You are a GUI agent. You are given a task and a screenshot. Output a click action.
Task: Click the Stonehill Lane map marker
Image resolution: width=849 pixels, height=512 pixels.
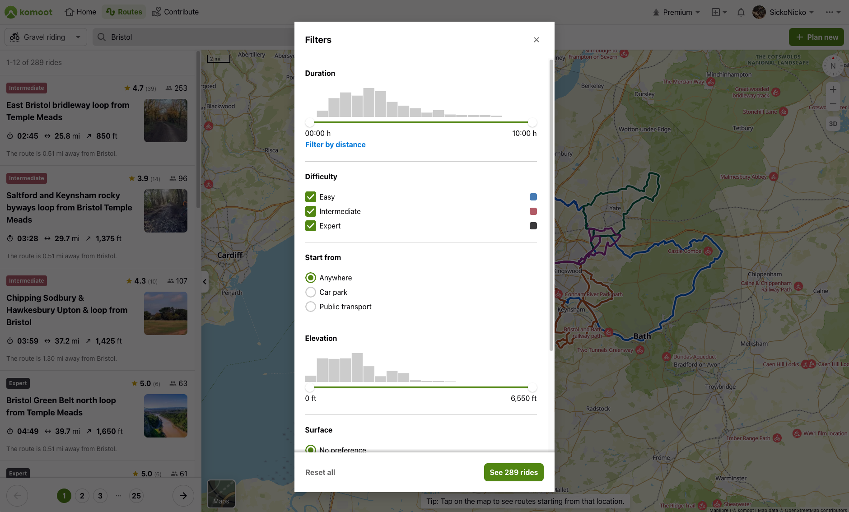(x=784, y=112)
